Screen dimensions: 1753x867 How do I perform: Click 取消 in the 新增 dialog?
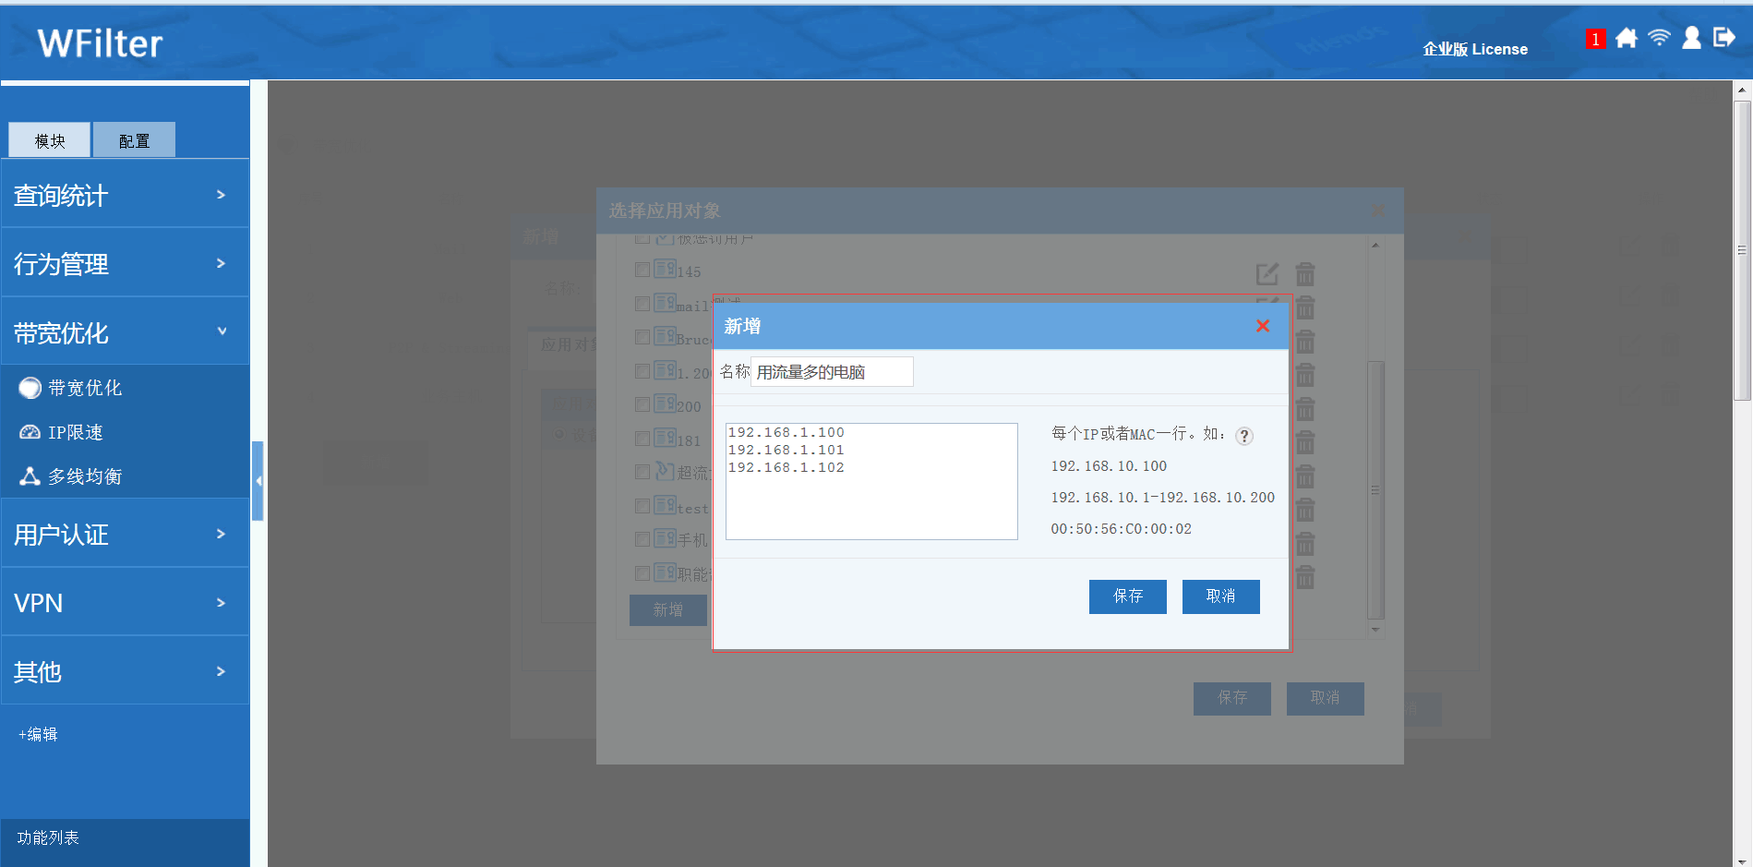pyautogui.click(x=1220, y=596)
